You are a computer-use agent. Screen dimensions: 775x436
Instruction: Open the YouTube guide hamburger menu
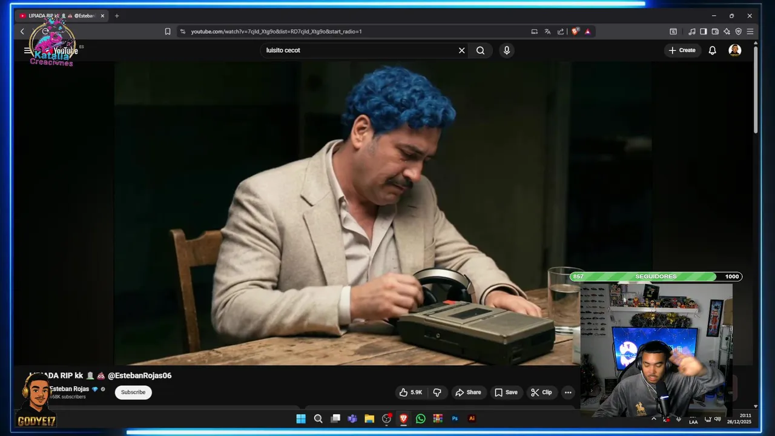27,50
